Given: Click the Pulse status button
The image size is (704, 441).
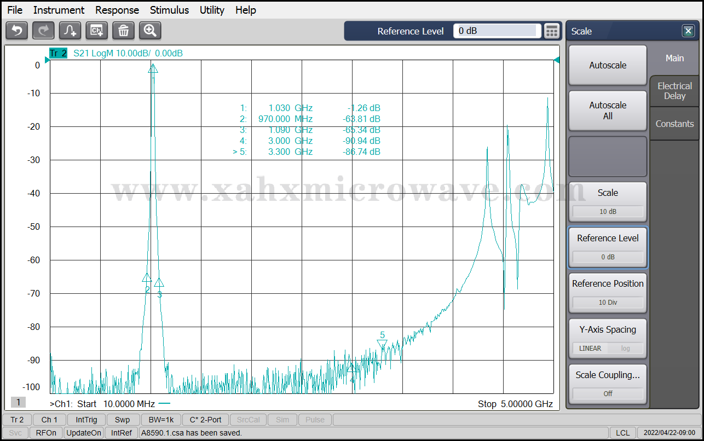Looking at the screenshot, I should [x=315, y=420].
